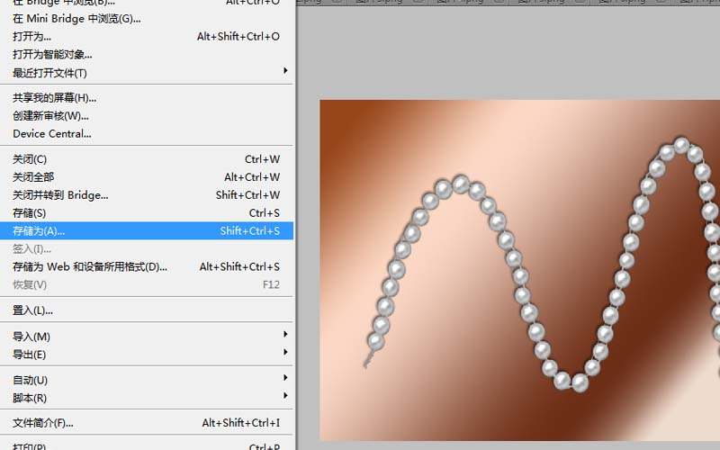Click 关闭并转到 Bridge... entry
720x450 pixels.
tap(147, 195)
